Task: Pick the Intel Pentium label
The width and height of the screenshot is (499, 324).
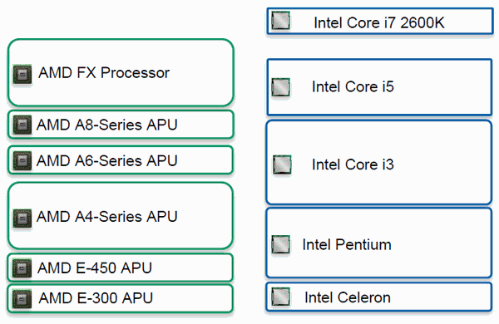Action: [347, 244]
